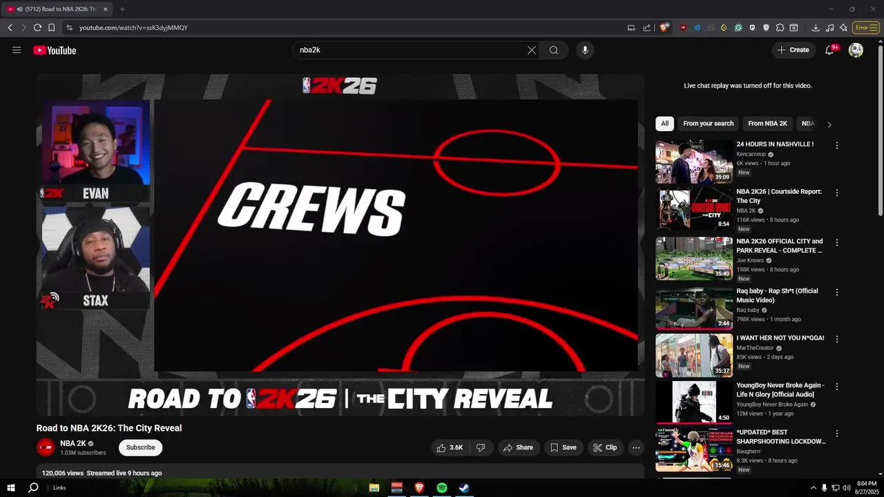Focus the browser address bar URL

[x=133, y=28]
